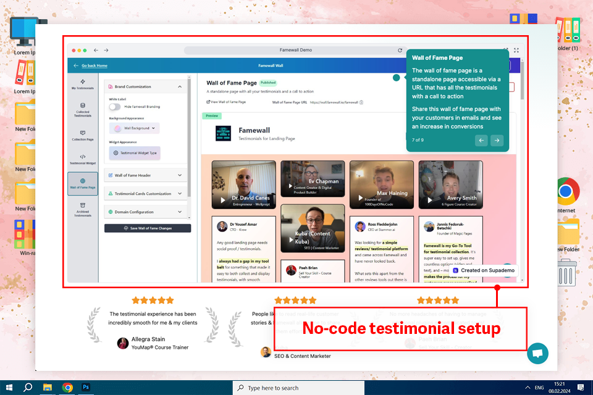Open the notification center icon
This screenshot has height=395, width=593.
[581, 388]
